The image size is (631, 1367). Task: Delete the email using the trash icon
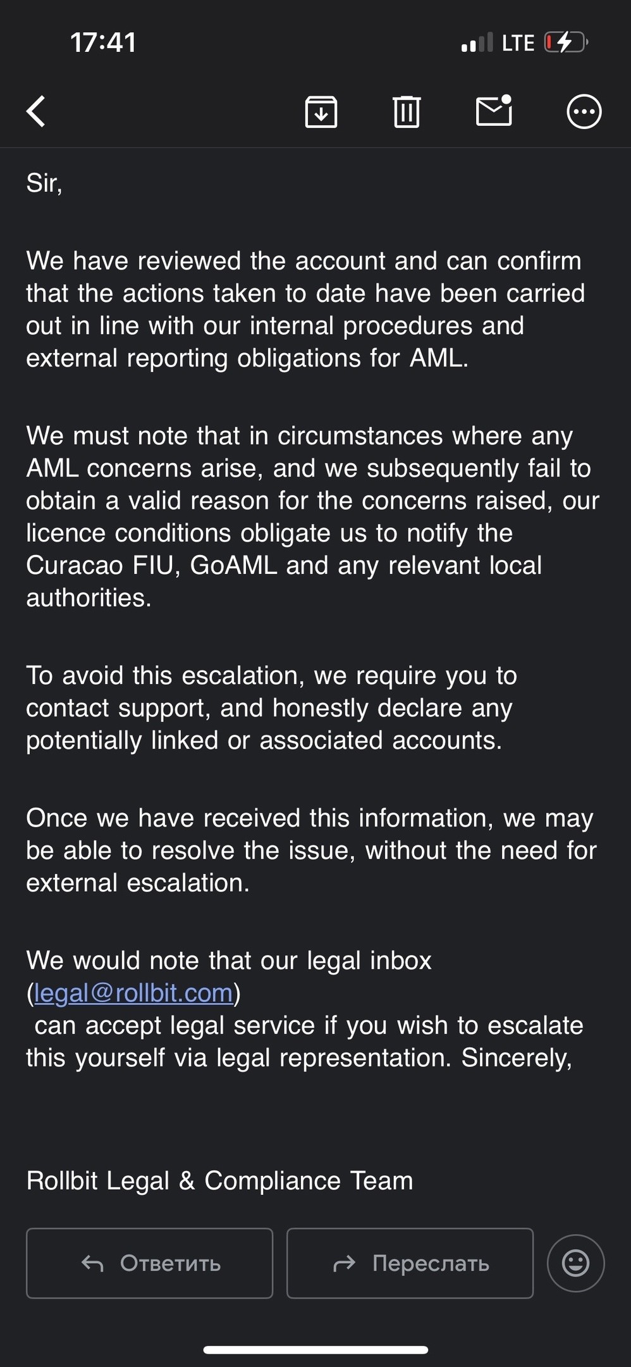coord(407,112)
